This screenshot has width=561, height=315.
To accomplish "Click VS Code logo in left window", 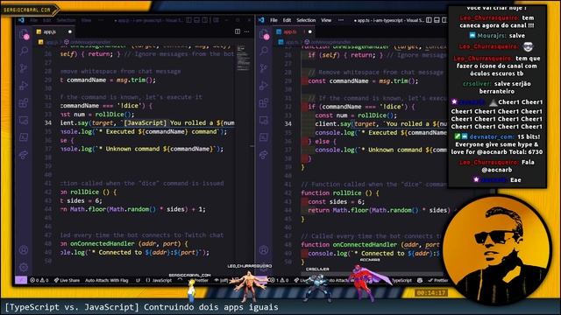I will pyautogui.click(x=21, y=20).
